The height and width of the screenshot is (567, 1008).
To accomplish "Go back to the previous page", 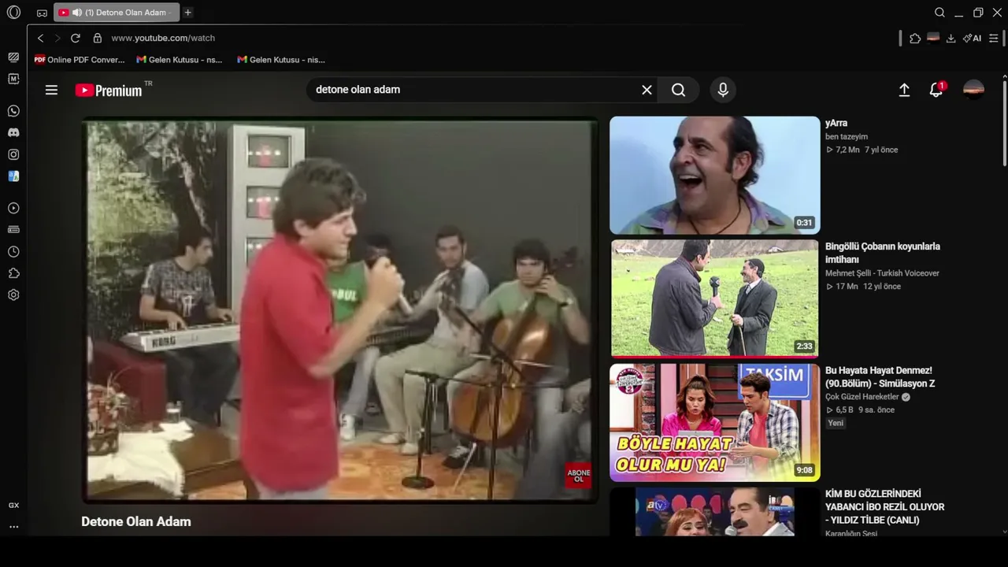I will pyautogui.click(x=41, y=38).
